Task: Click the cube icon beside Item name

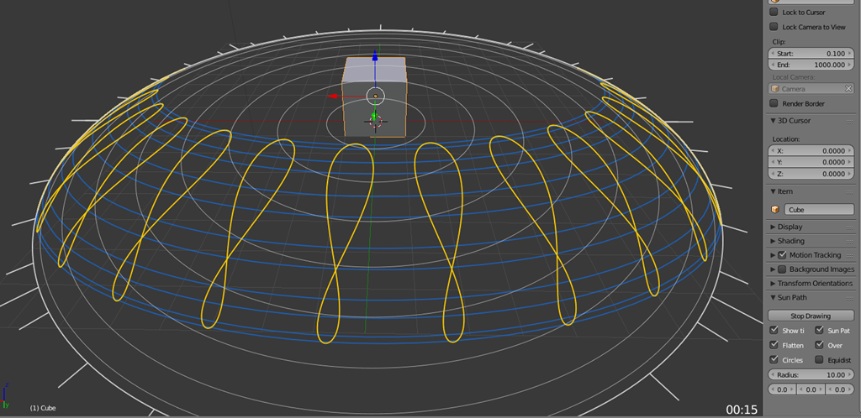Action: click(775, 210)
